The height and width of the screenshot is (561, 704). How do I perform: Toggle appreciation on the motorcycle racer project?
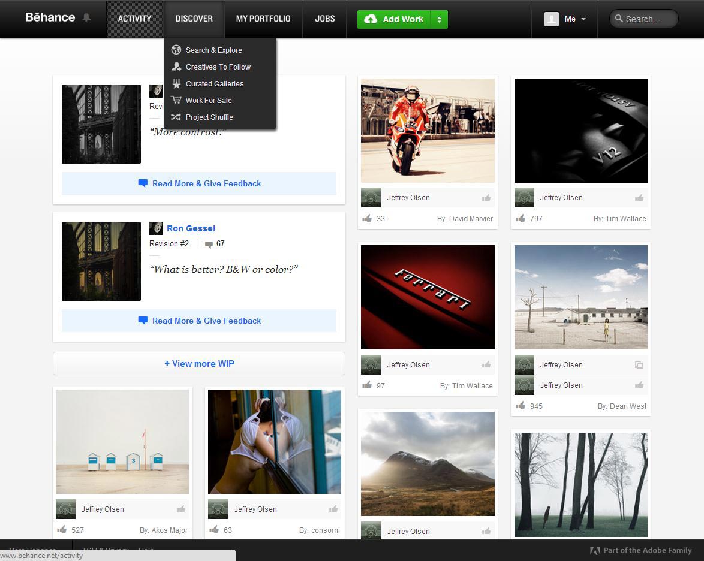(486, 198)
